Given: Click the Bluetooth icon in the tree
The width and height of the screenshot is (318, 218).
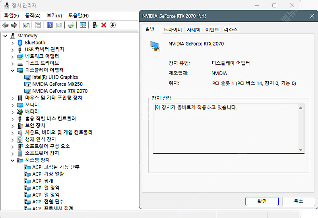Looking at the screenshot, I should click(20, 43).
